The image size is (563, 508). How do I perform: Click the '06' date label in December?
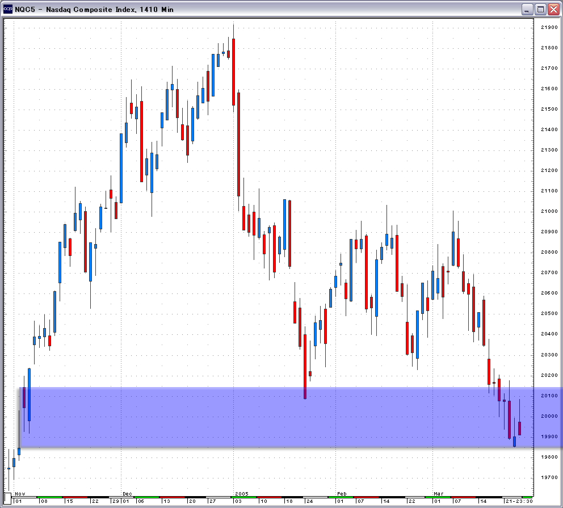pos(141,501)
